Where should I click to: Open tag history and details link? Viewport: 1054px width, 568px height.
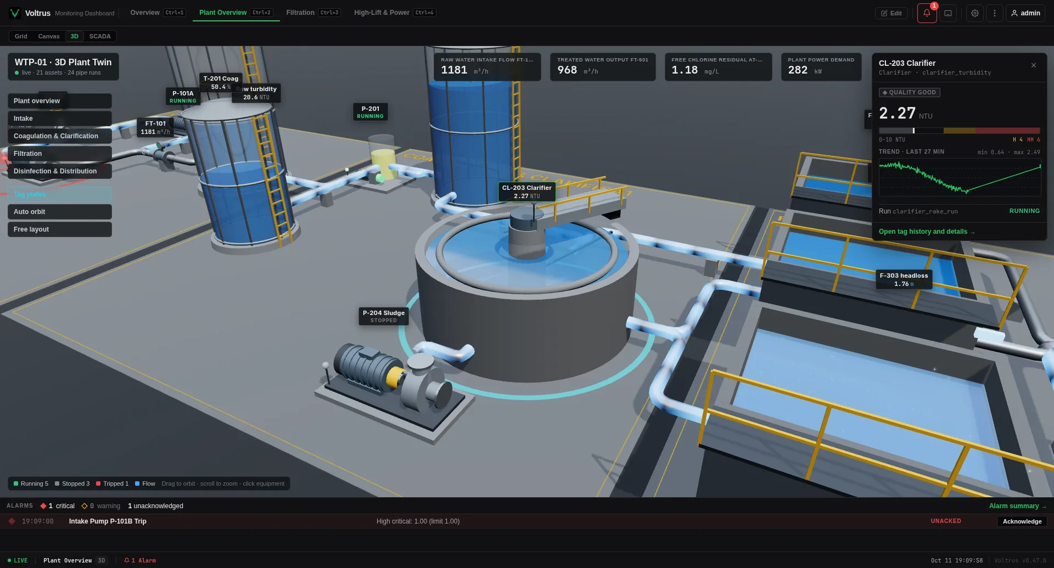927,232
